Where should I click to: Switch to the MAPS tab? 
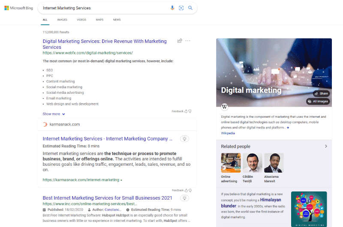[99, 20]
